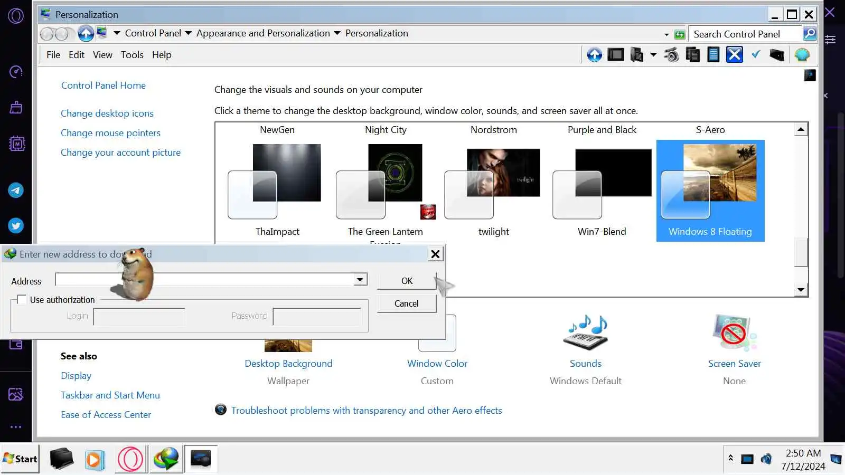Expand the Appearance and Personalization breadcrumb dropdown arrow

click(x=337, y=33)
